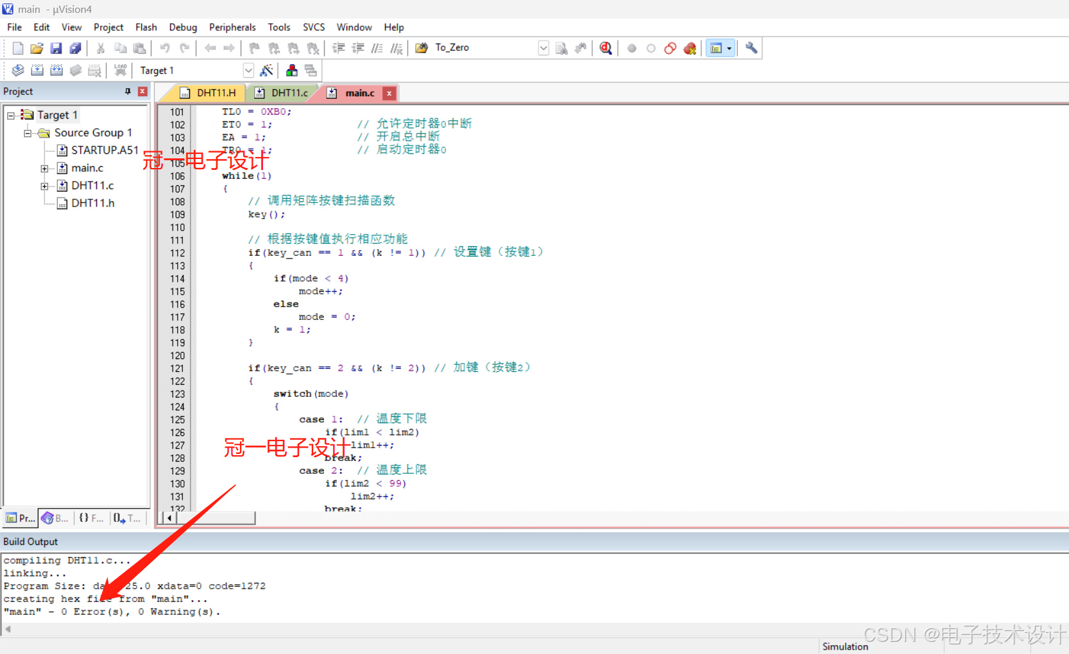
Task: Expand the DHT11.c tree node
Action: tap(44, 186)
